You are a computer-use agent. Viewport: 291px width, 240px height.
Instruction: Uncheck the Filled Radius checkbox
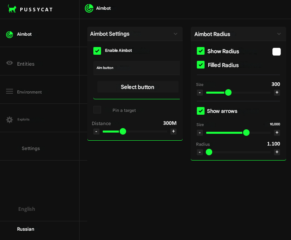click(200, 65)
